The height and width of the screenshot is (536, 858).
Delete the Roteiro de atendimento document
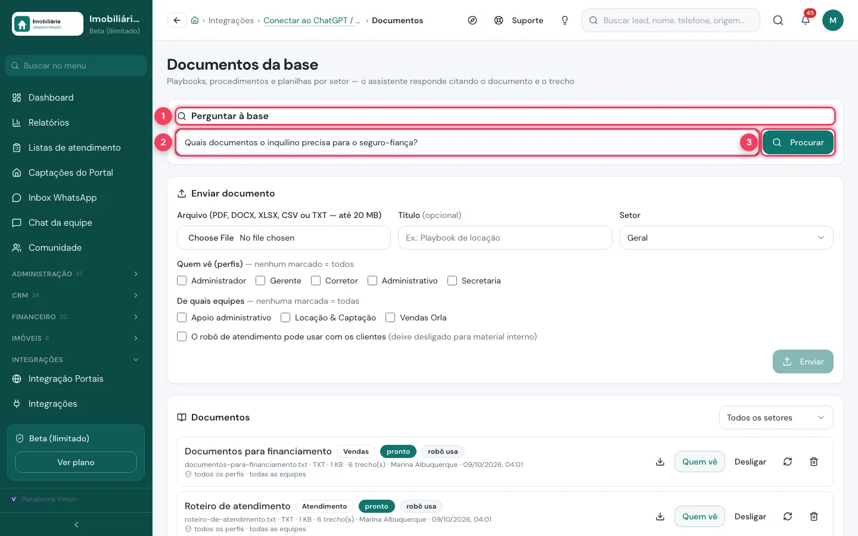(x=814, y=516)
